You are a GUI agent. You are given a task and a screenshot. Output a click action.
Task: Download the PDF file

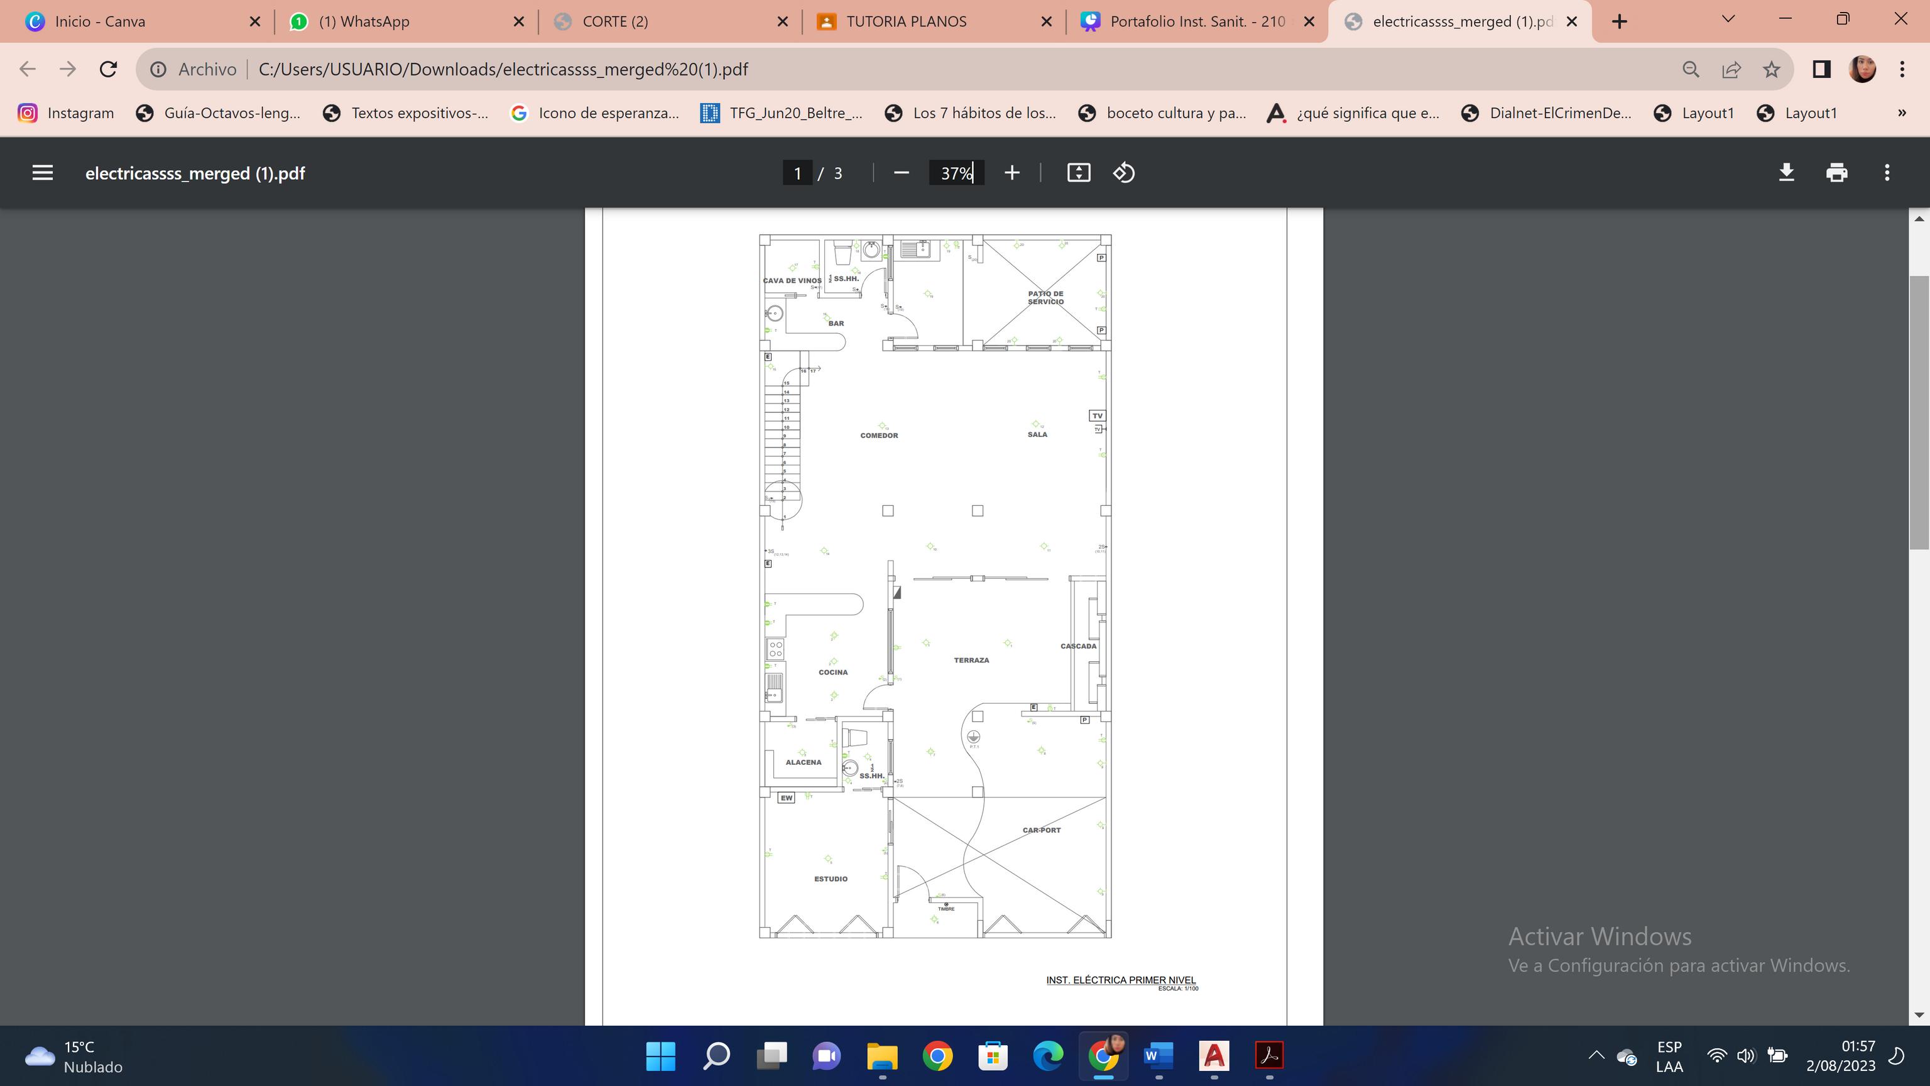click(x=1786, y=173)
